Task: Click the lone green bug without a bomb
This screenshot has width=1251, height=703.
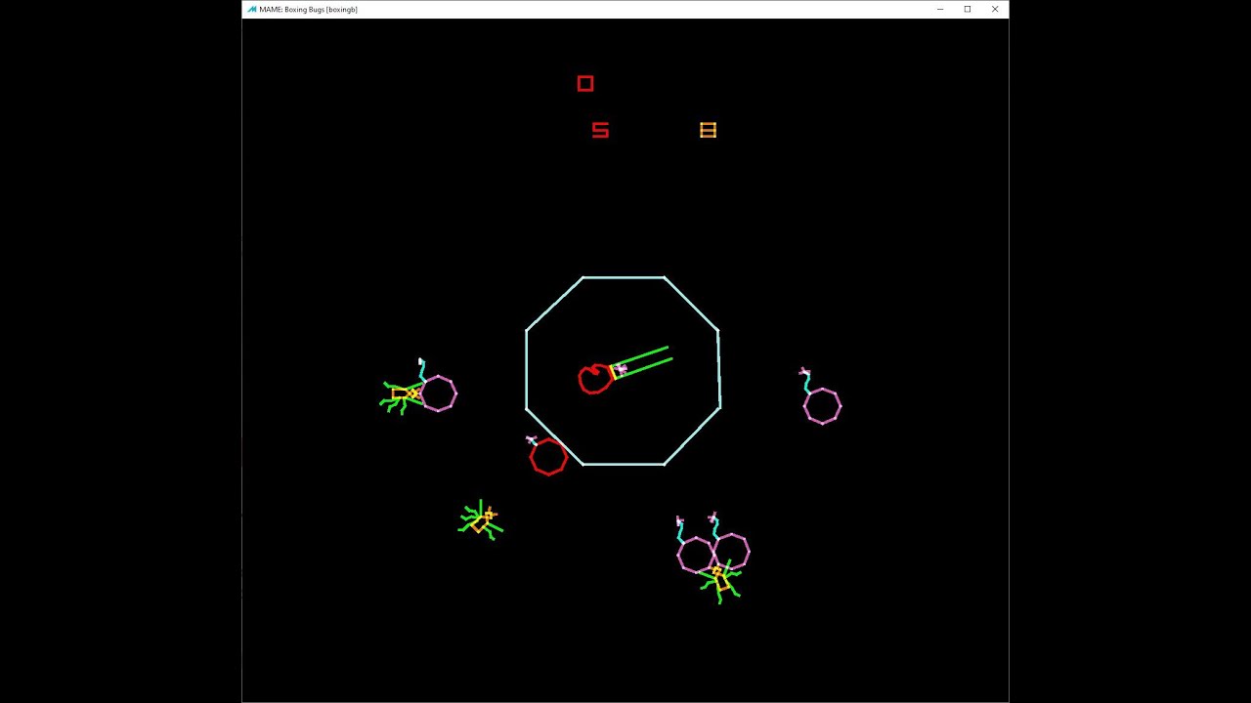Action: 480,519
